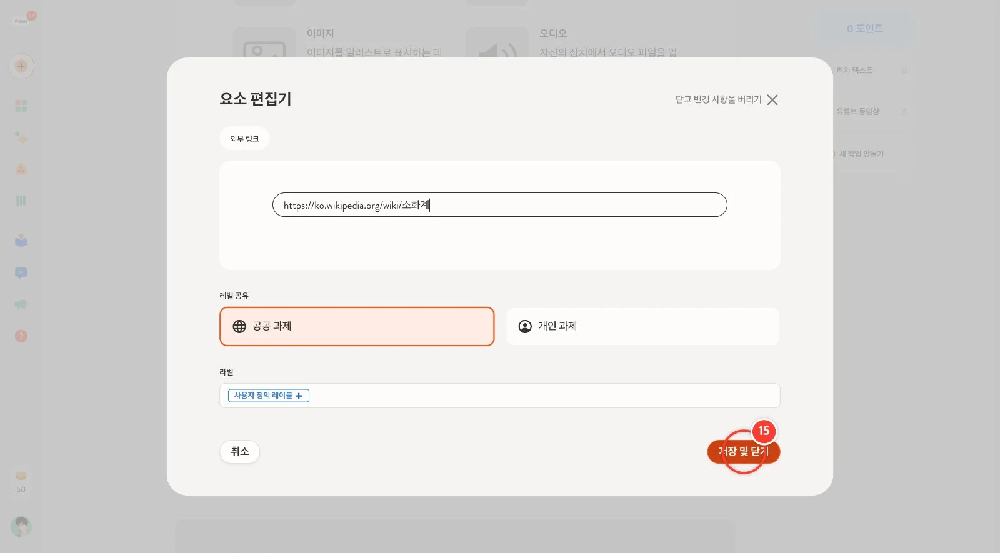
Task: Click the drag handle beside 리치 텍스트
Action: click(x=904, y=71)
